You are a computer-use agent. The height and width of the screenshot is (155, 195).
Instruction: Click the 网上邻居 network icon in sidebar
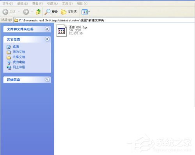tap(9, 67)
